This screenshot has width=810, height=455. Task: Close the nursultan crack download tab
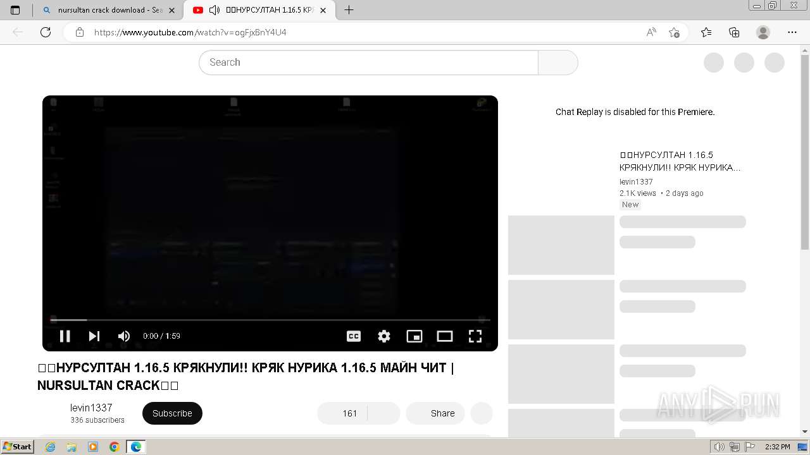click(x=171, y=10)
